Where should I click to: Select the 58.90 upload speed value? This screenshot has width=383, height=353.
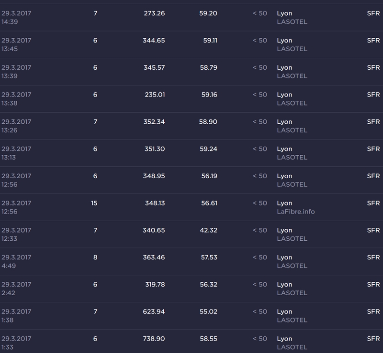(x=208, y=122)
